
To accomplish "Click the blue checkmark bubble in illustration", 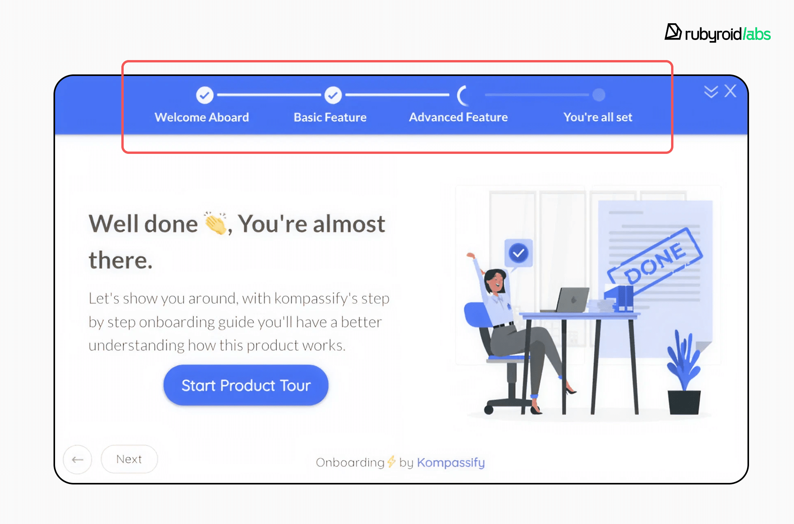I will tap(518, 253).
